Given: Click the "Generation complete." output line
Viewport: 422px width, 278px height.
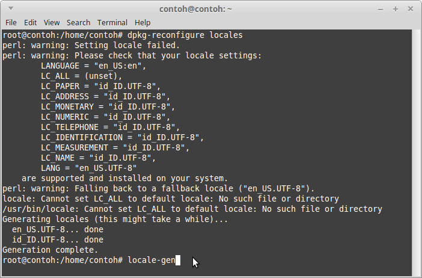Looking at the screenshot, I should [50, 249].
